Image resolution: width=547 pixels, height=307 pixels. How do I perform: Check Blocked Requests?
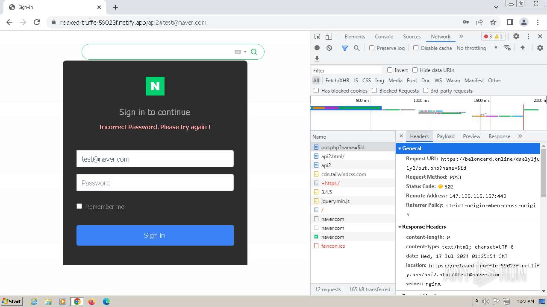coord(374,90)
